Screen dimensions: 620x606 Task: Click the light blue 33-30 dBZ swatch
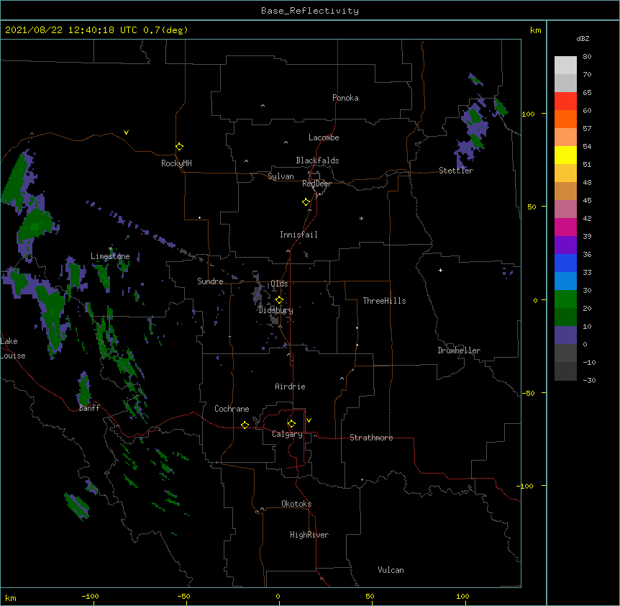pyautogui.click(x=565, y=281)
